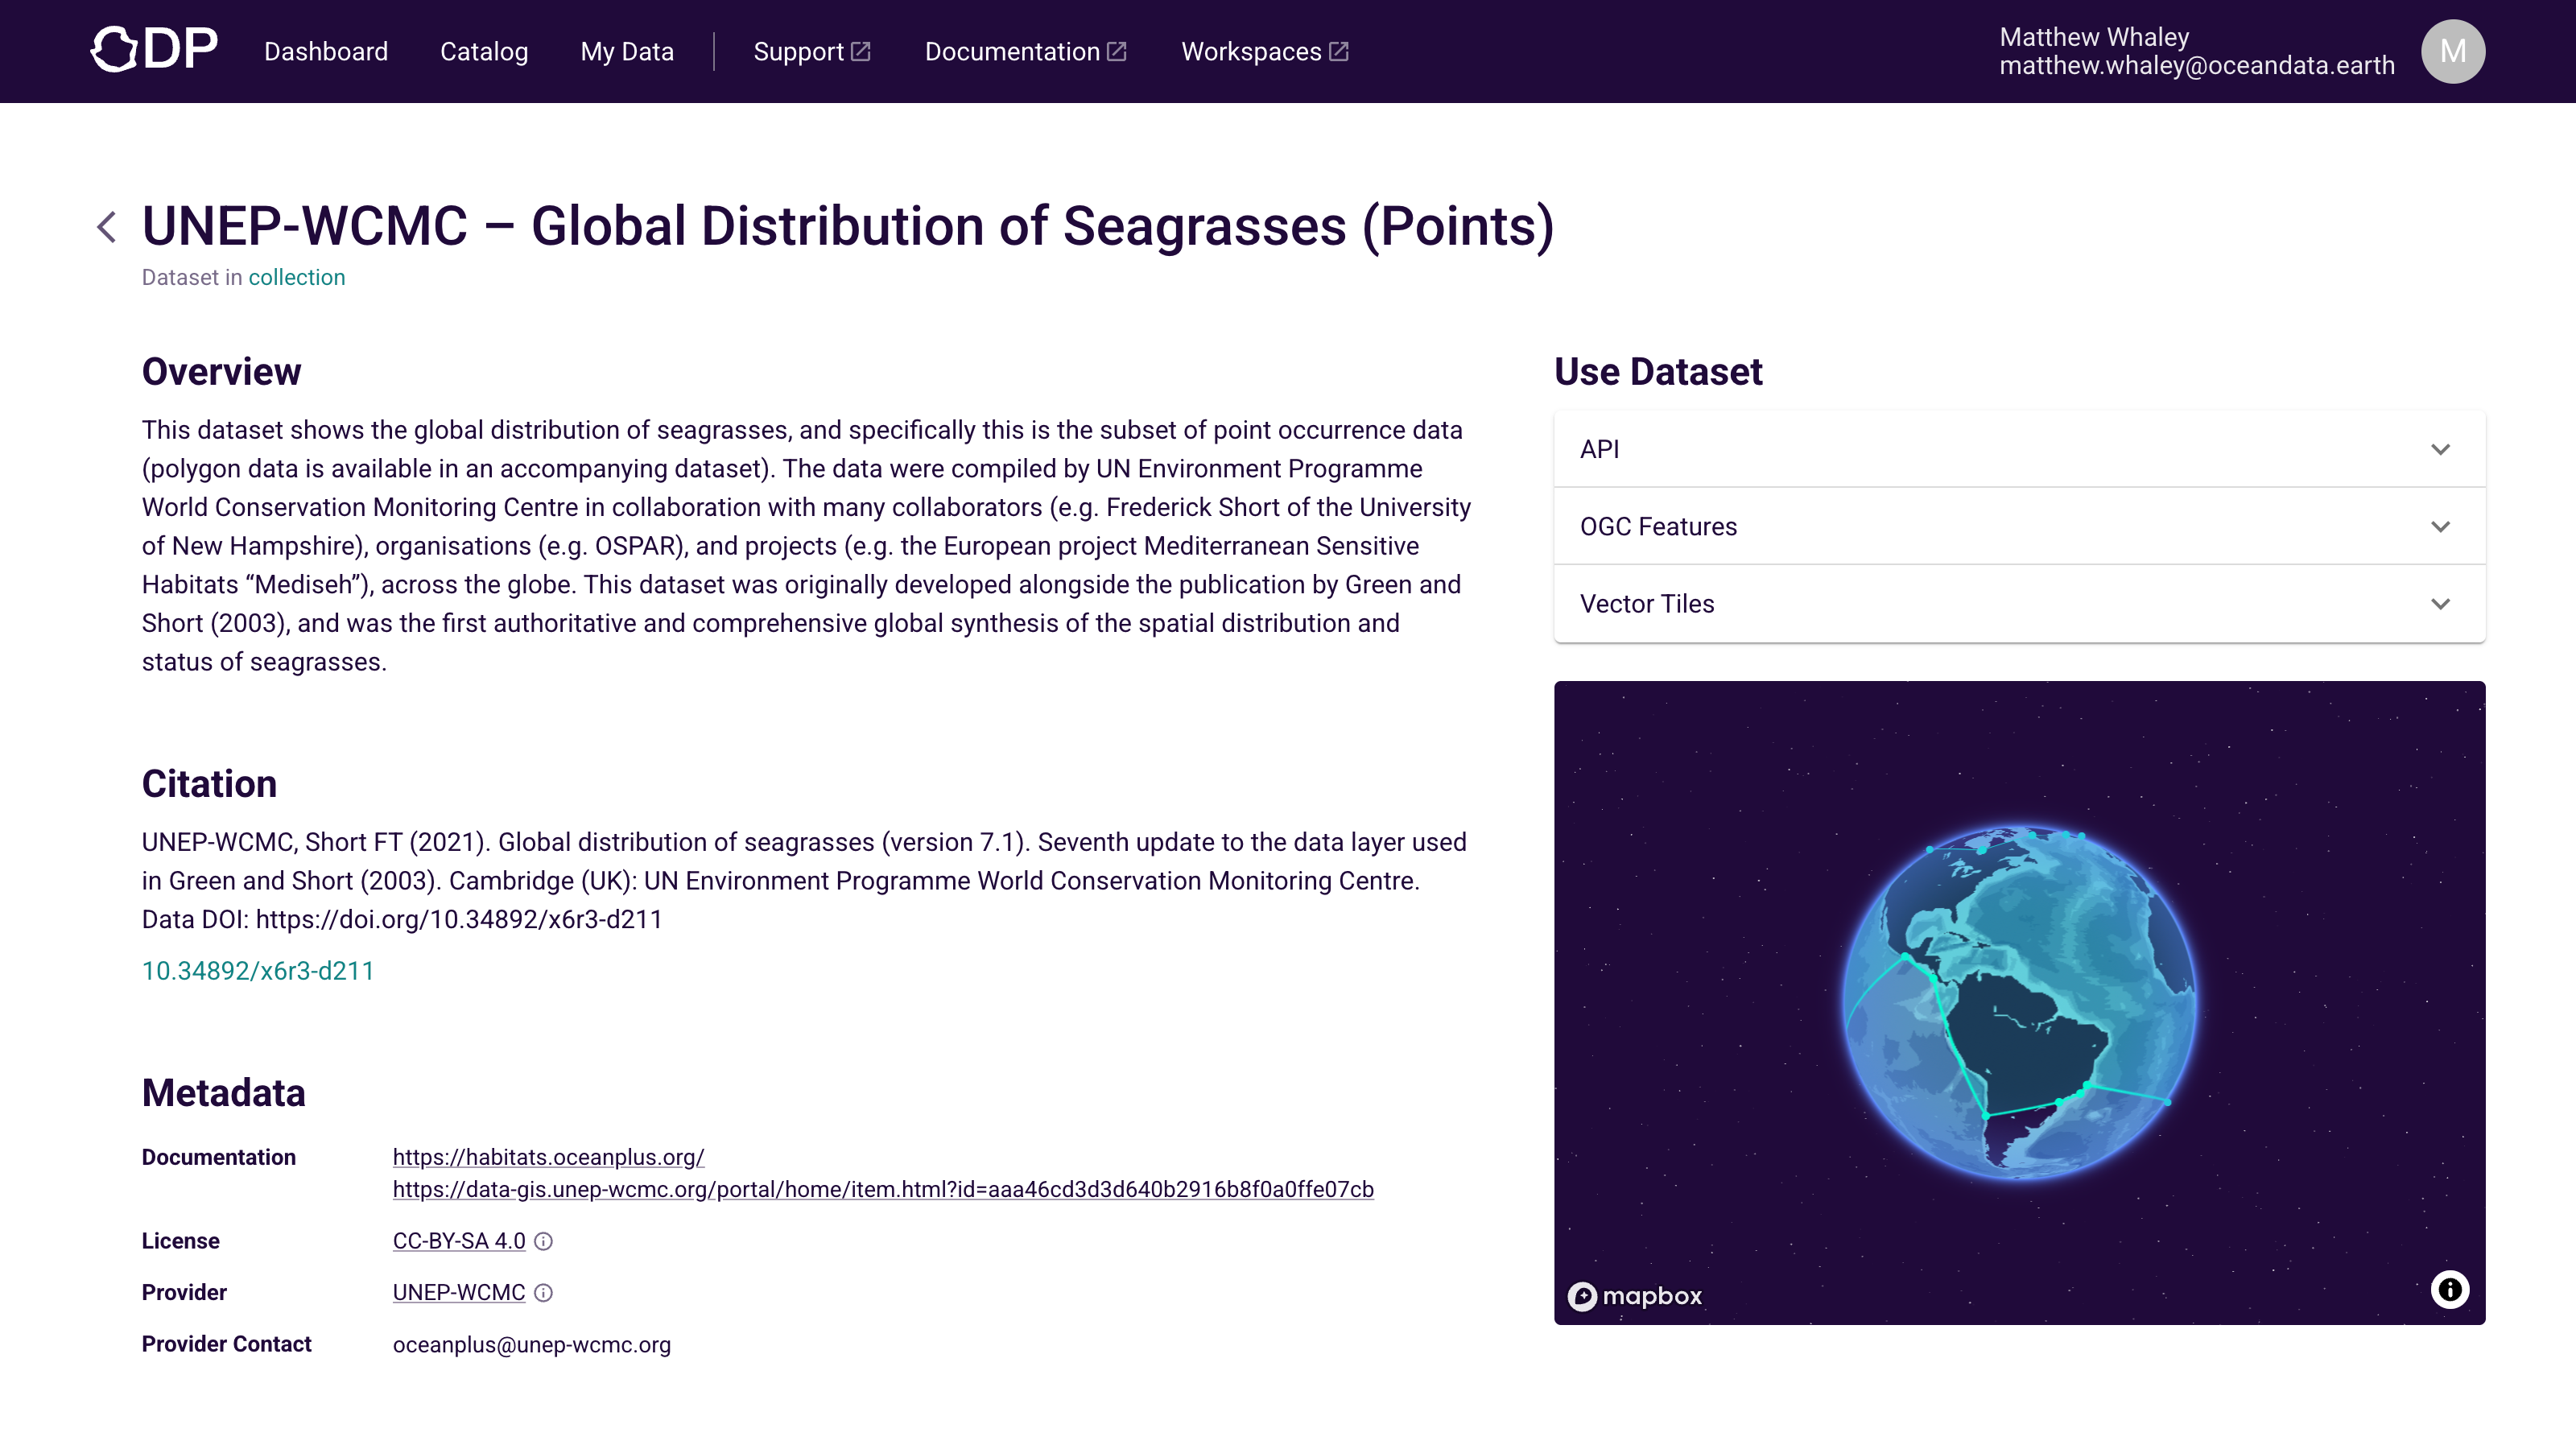Click the attribution info button on the map
The width and height of the screenshot is (2576, 1449).
(2449, 1289)
